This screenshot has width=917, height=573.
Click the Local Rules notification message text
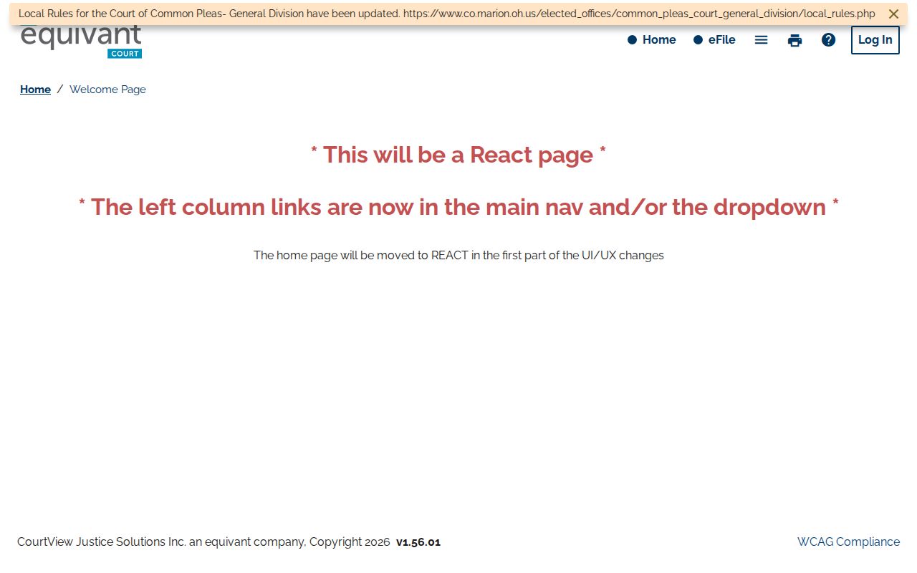(446, 14)
